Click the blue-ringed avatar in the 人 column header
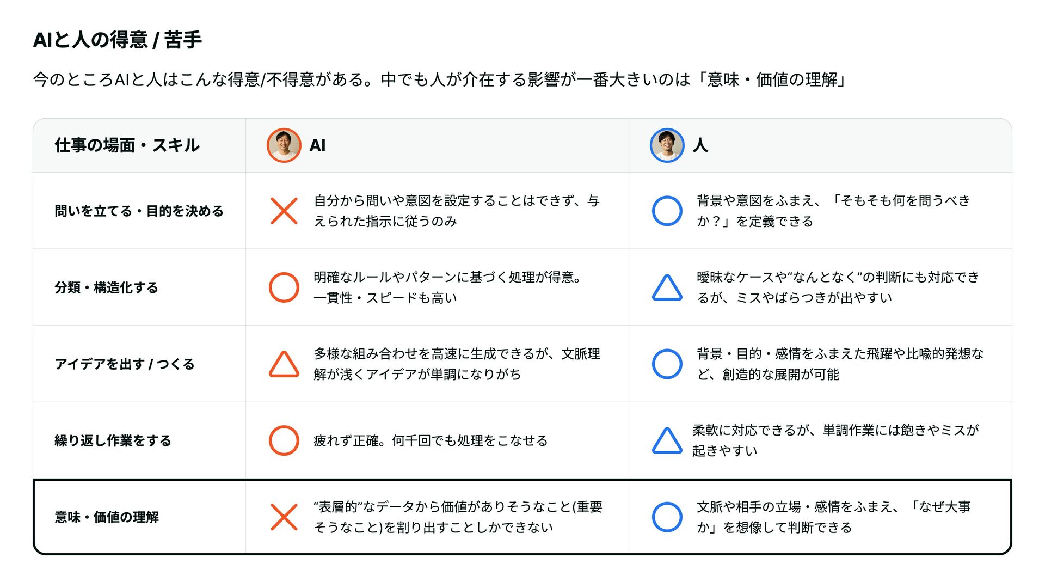 (667, 145)
